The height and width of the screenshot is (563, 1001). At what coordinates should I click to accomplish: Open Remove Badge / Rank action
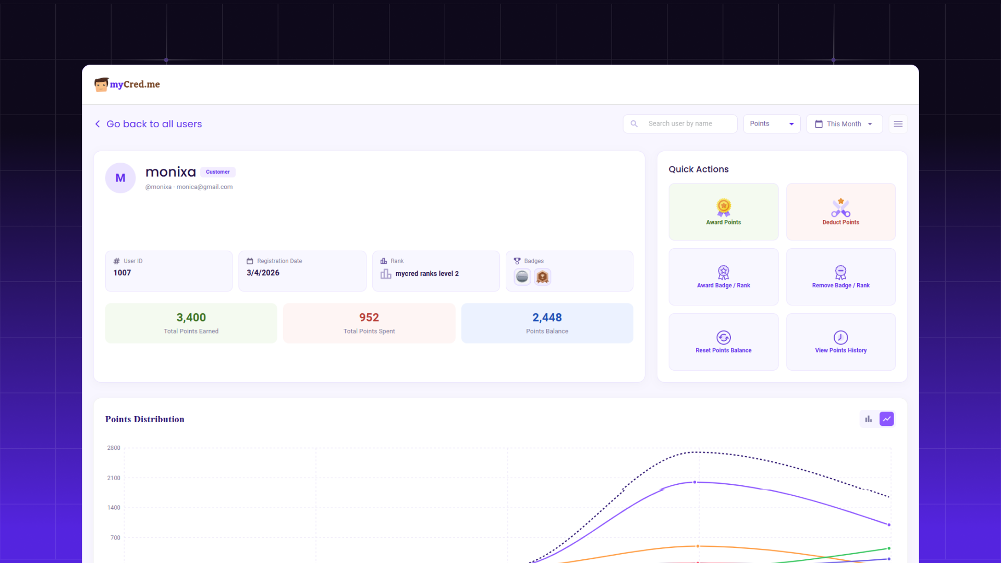point(840,277)
